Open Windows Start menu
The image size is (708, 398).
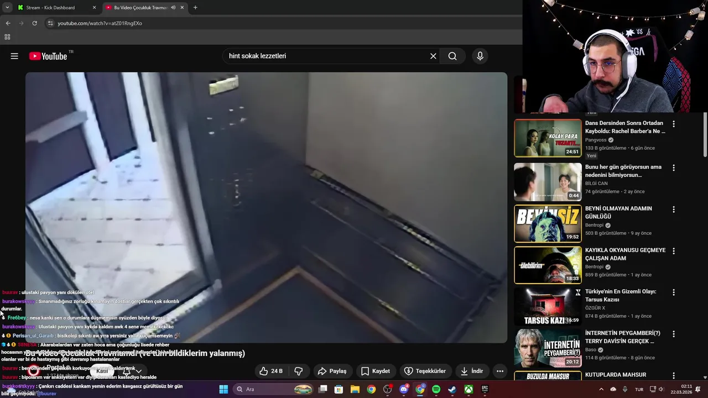[x=223, y=389]
